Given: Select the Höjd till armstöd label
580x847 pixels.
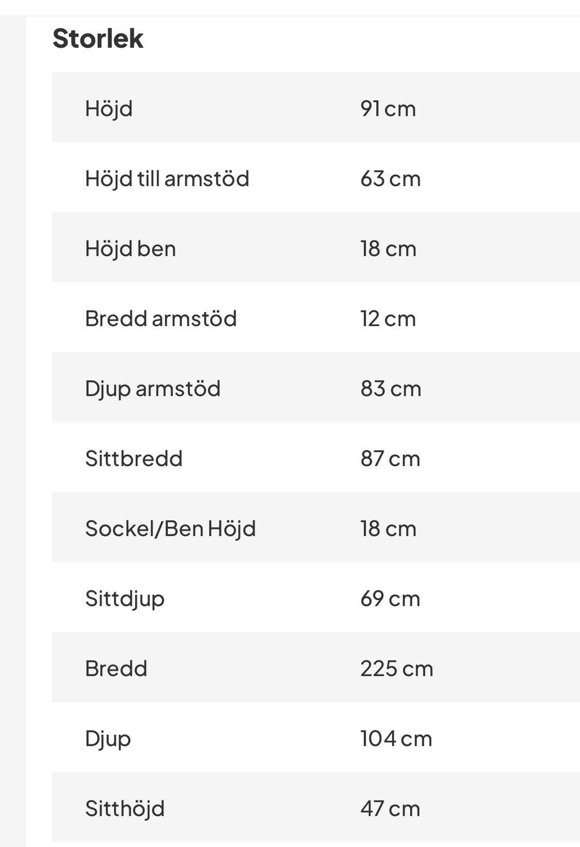Looking at the screenshot, I should click(167, 179).
